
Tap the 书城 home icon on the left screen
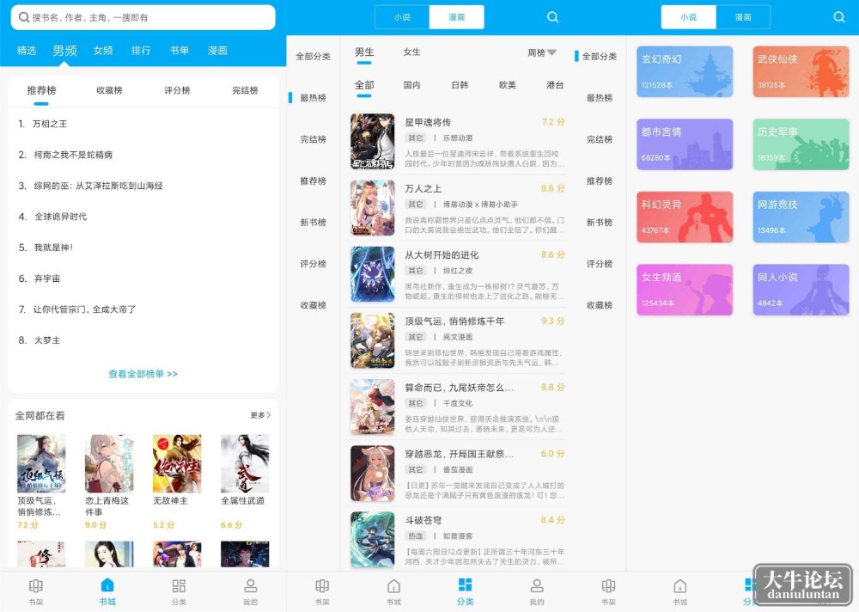[x=107, y=585]
